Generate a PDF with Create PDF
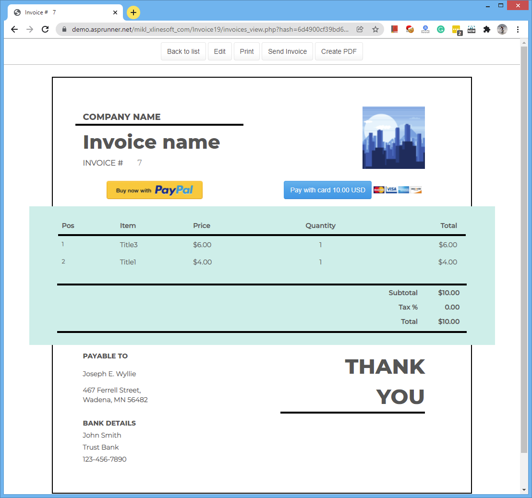 coord(339,51)
